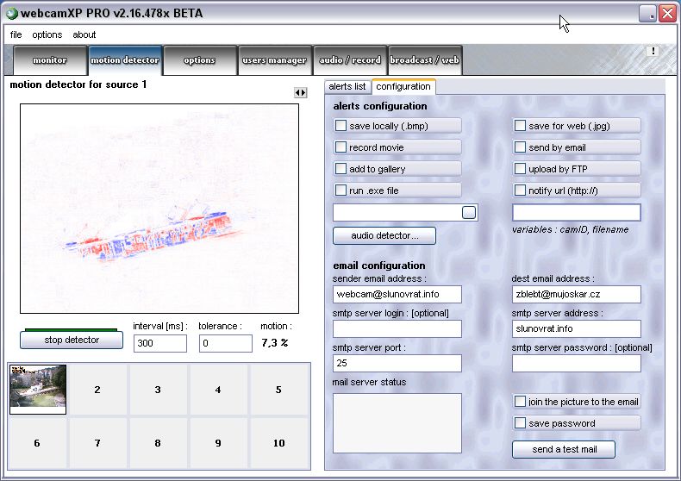Show the alerts list tab
Image resolution: width=681 pixels, height=481 pixels.
click(347, 86)
